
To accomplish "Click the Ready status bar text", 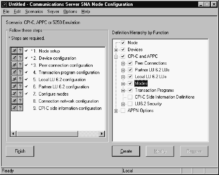I will click(x=8, y=171).
